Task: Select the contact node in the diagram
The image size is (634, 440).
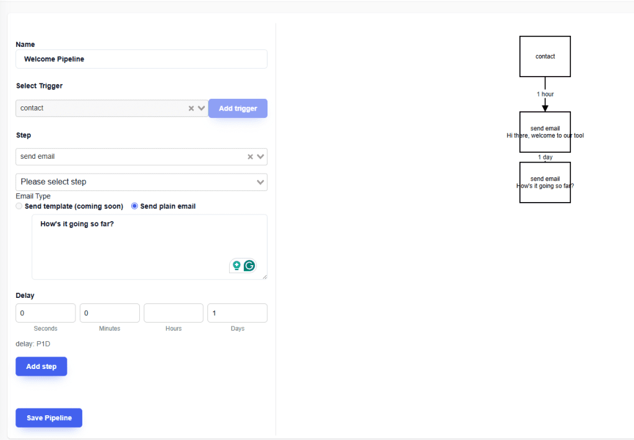Action: click(x=545, y=56)
